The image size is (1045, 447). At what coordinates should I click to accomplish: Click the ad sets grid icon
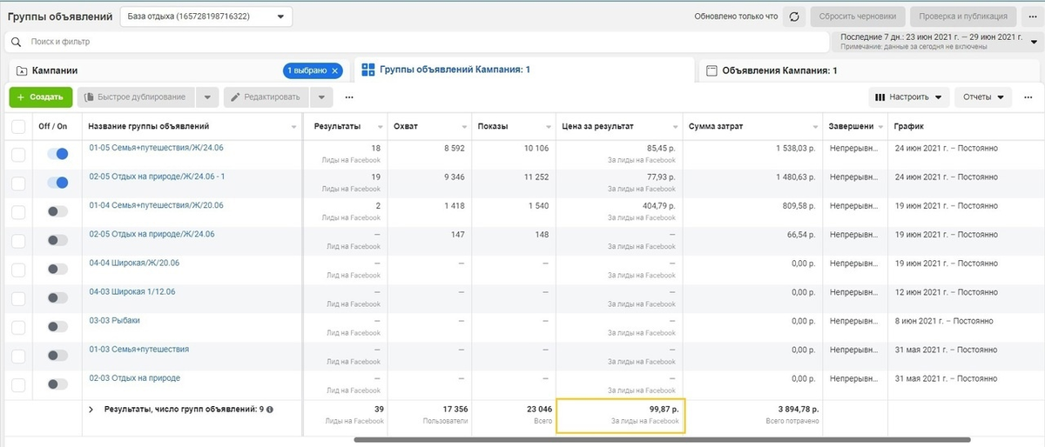(368, 70)
